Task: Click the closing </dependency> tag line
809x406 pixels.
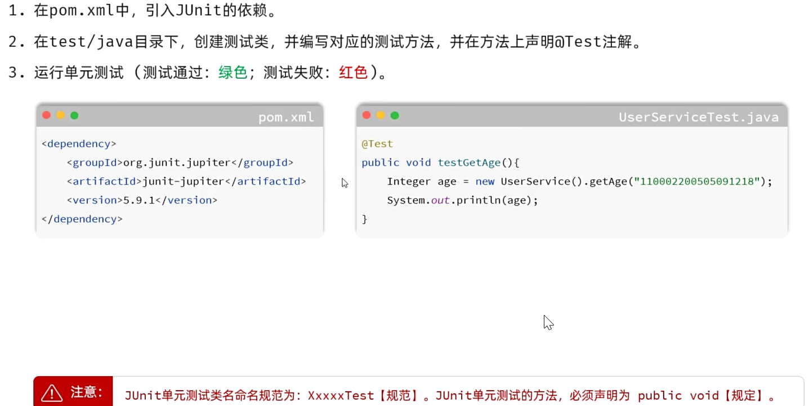Action: point(82,219)
